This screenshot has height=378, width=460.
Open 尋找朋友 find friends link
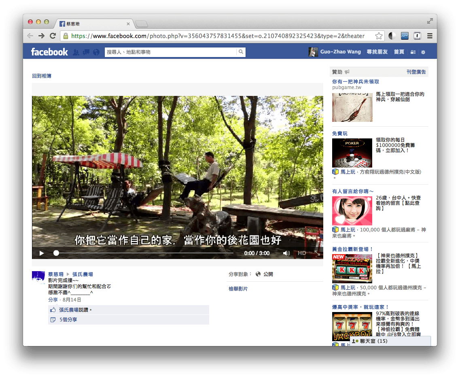point(377,52)
